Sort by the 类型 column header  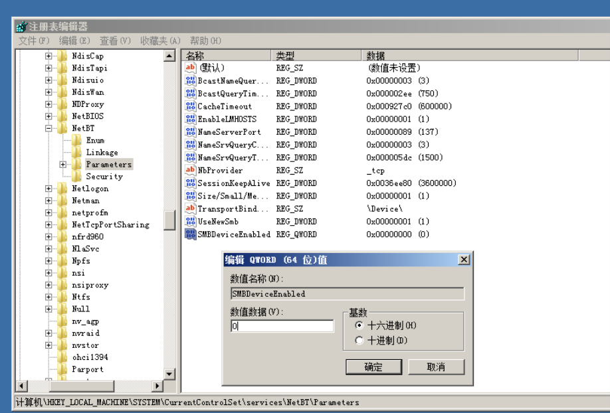[x=316, y=56]
